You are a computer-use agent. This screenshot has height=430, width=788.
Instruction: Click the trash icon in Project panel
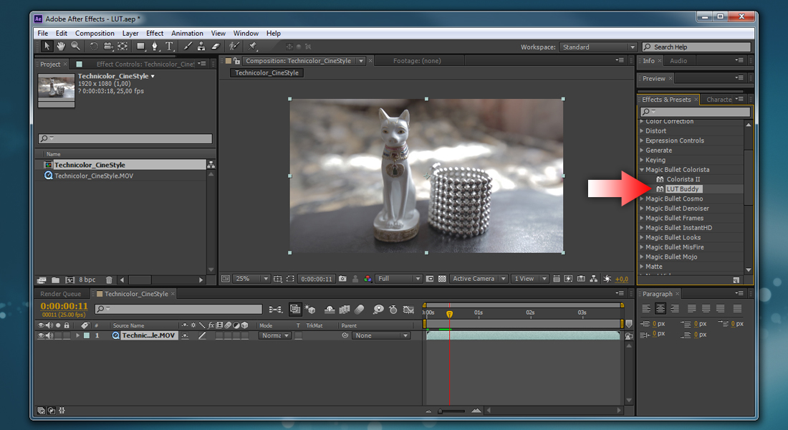[109, 279]
